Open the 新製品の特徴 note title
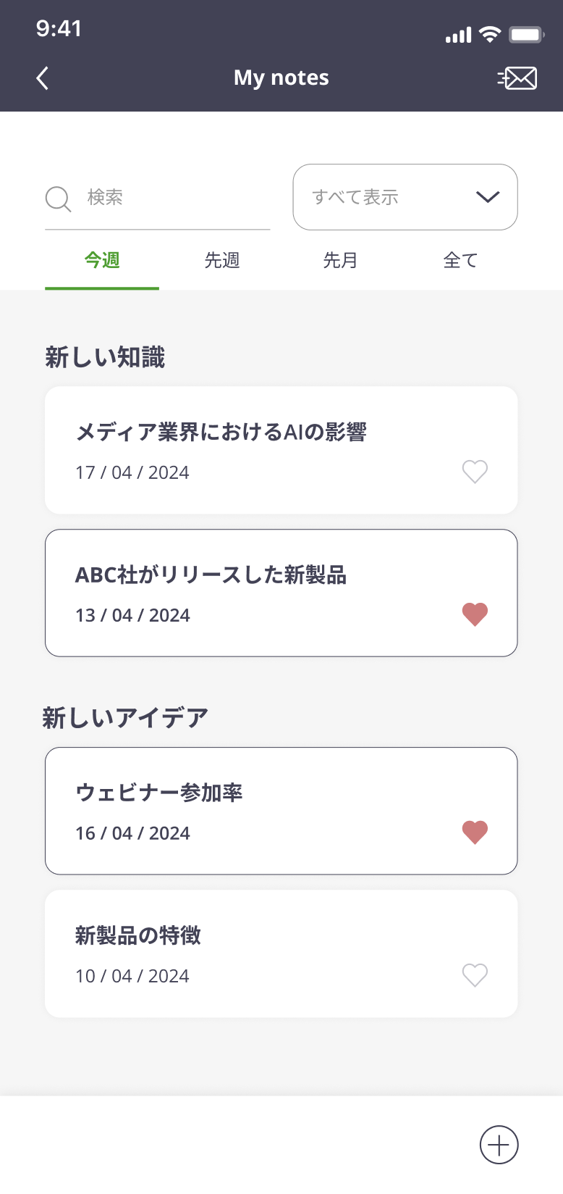The width and height of the screenshot is (563, 1194). 138,935
